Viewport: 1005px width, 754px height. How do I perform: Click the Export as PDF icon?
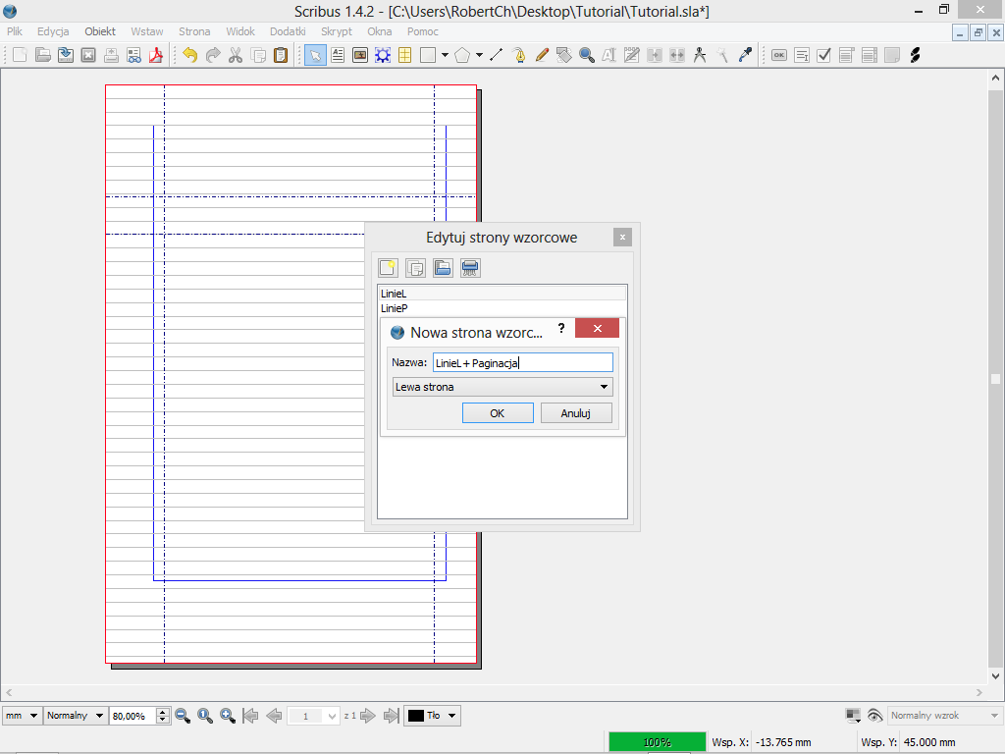(155, 55)
